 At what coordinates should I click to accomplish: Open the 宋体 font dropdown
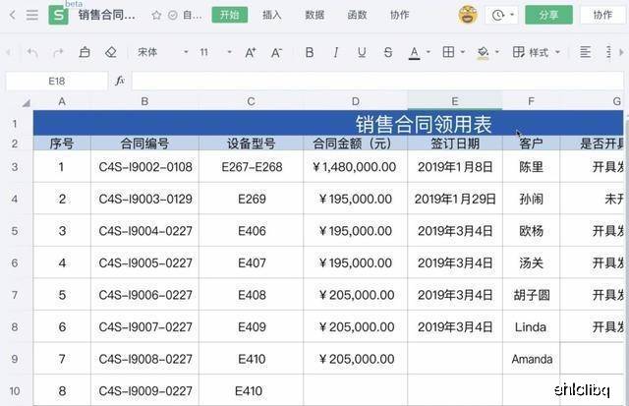pyautogui.click(x=162, y=52)
